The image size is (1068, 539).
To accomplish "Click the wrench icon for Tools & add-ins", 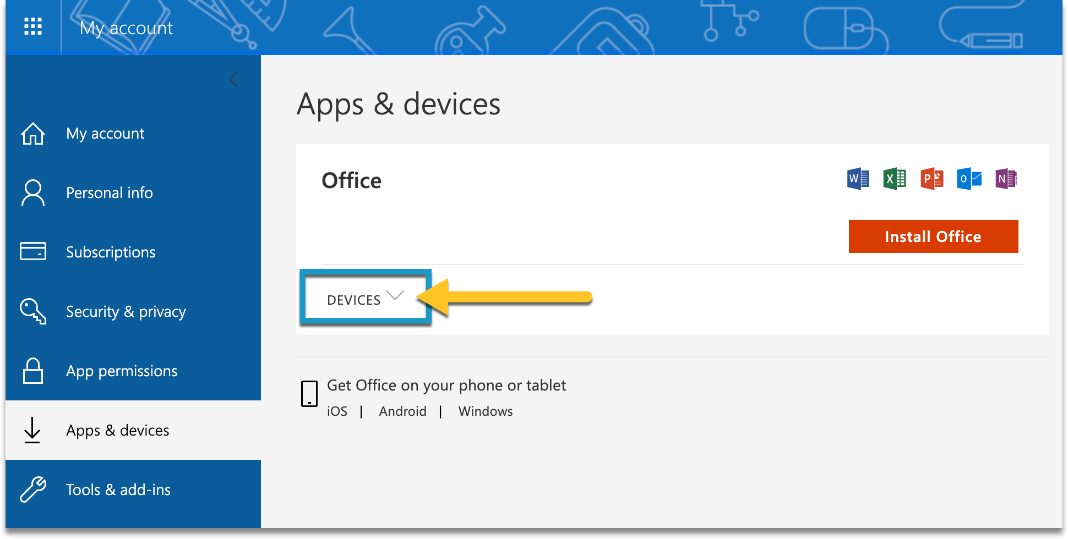I will point(33,490).
